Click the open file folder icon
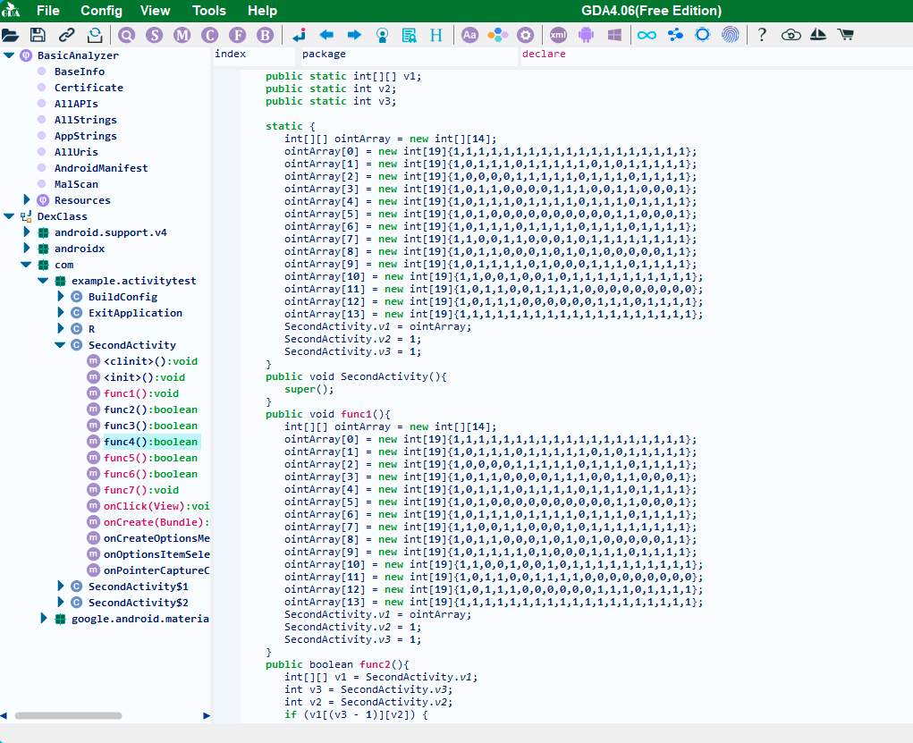 (11, 35)
